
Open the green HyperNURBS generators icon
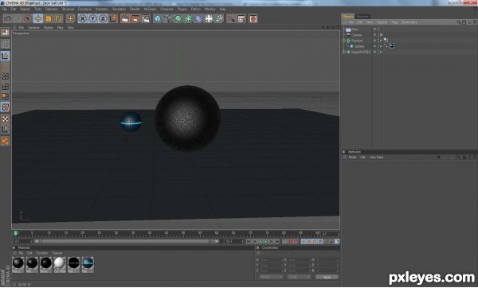[x=178, y=19]
